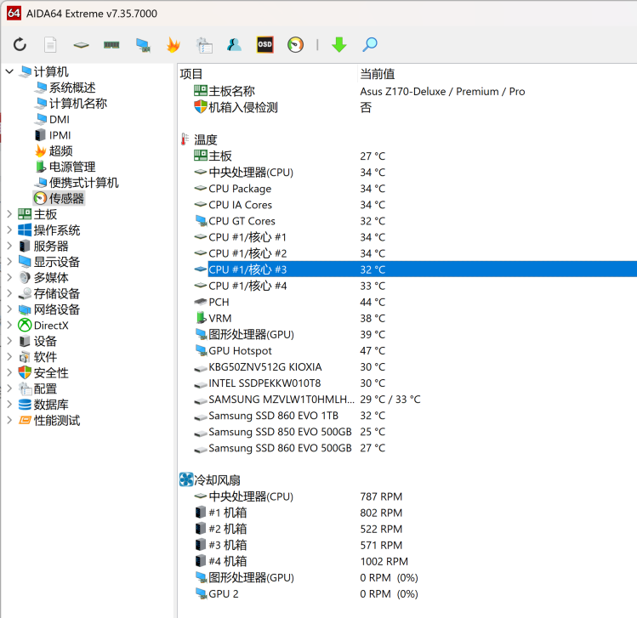Open 电源管理 in the tree
The height and width of the screenshot is (618, 637).
72,167
